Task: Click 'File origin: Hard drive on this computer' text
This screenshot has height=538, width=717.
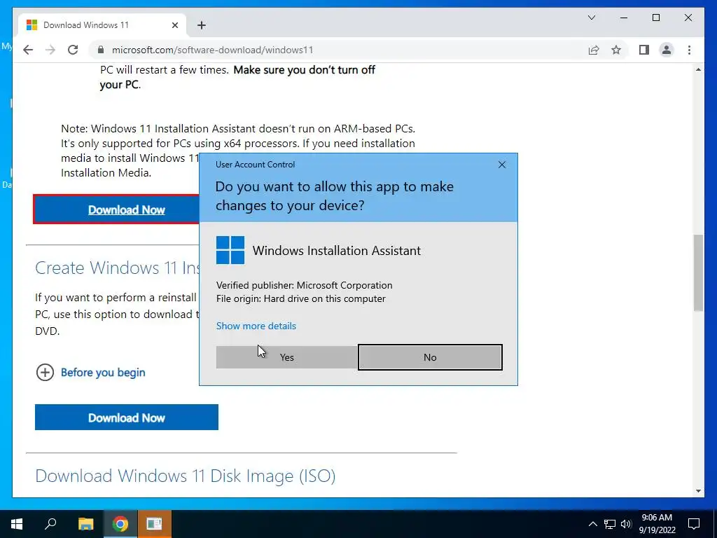Action: (x=301, y=298)
